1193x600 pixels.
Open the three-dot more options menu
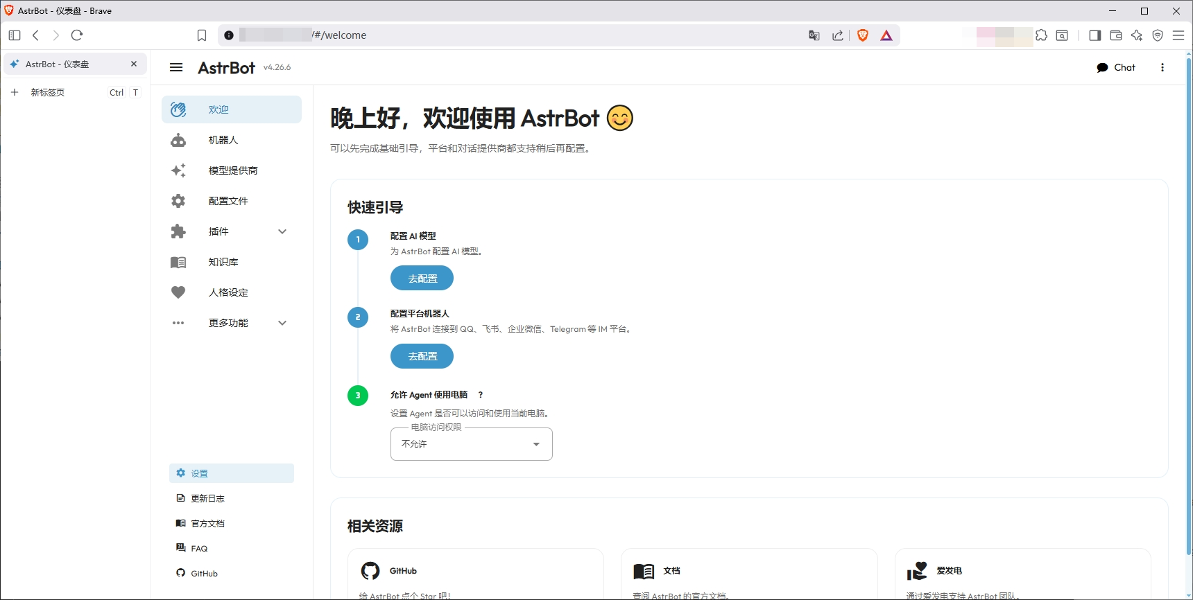tap(1162, 67)
